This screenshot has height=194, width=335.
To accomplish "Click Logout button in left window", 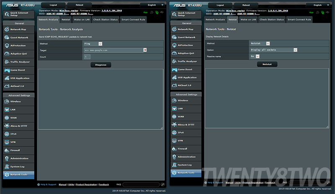I will [54, 5].
